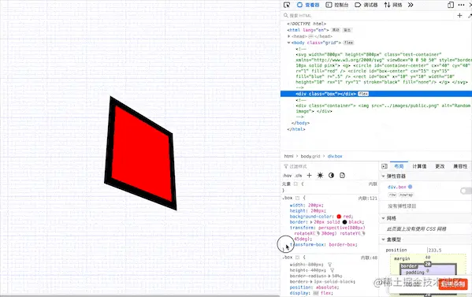
Task: Pick flexbox overlay color dot beside div.box
Action: (x=410, y=187)
